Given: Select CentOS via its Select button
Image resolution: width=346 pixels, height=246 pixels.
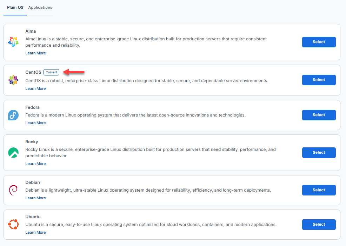Looking at the screenshot, I should pos(319,80).
